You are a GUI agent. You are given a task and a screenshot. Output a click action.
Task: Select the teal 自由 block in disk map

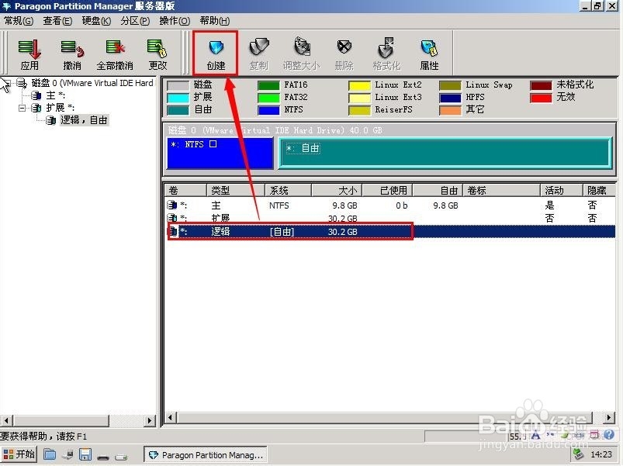coord(445,153)
